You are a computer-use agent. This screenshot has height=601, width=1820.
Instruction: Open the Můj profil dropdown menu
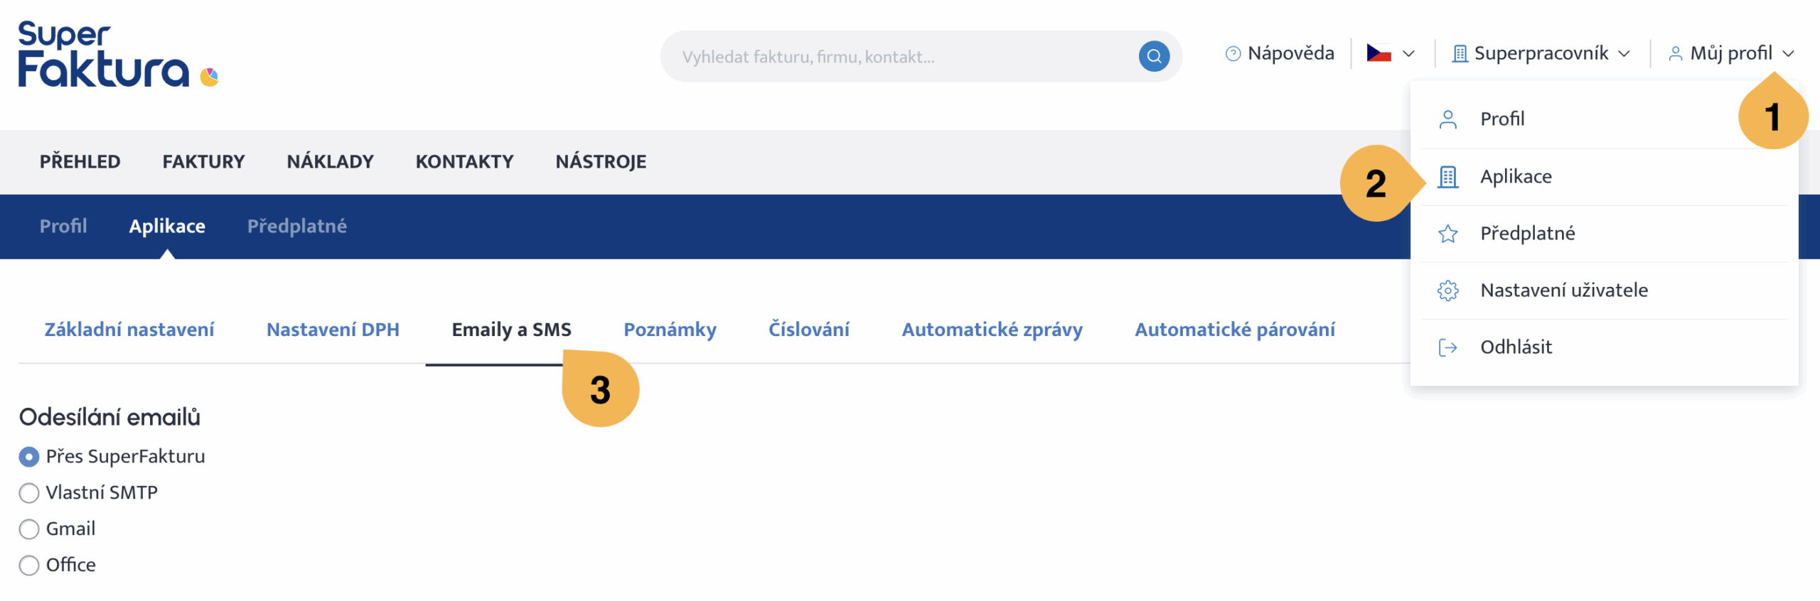point(1731,53)
